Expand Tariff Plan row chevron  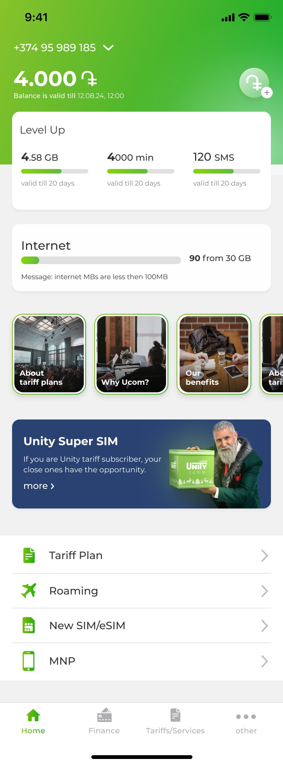(x=265, y=555)
